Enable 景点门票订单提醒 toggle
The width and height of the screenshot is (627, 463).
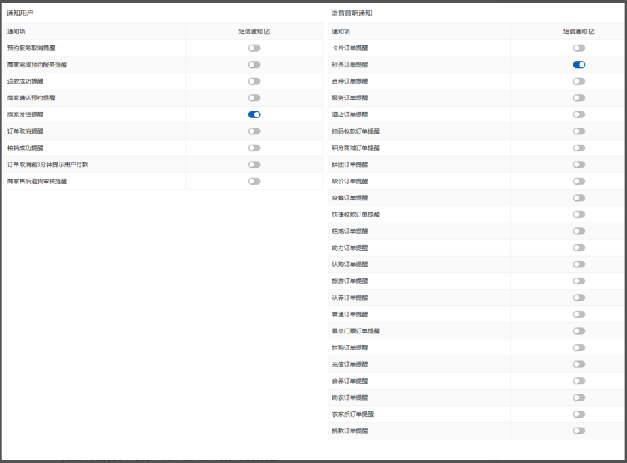(x=579, y=331)
